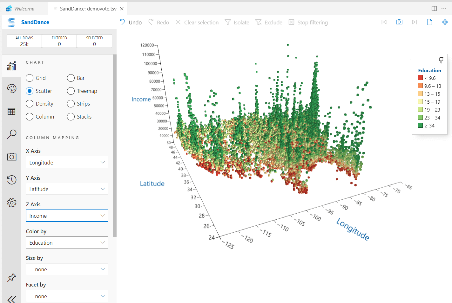This screenshot has height=303, width=452.
Task: Expand the X Axis Longitude dropdown
Action: click(67, 162)
